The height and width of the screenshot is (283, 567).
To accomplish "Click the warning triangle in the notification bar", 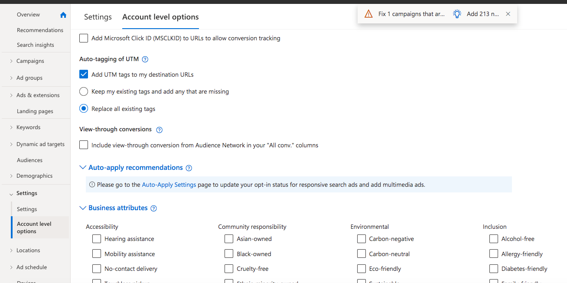I will (x=368, y=13).
